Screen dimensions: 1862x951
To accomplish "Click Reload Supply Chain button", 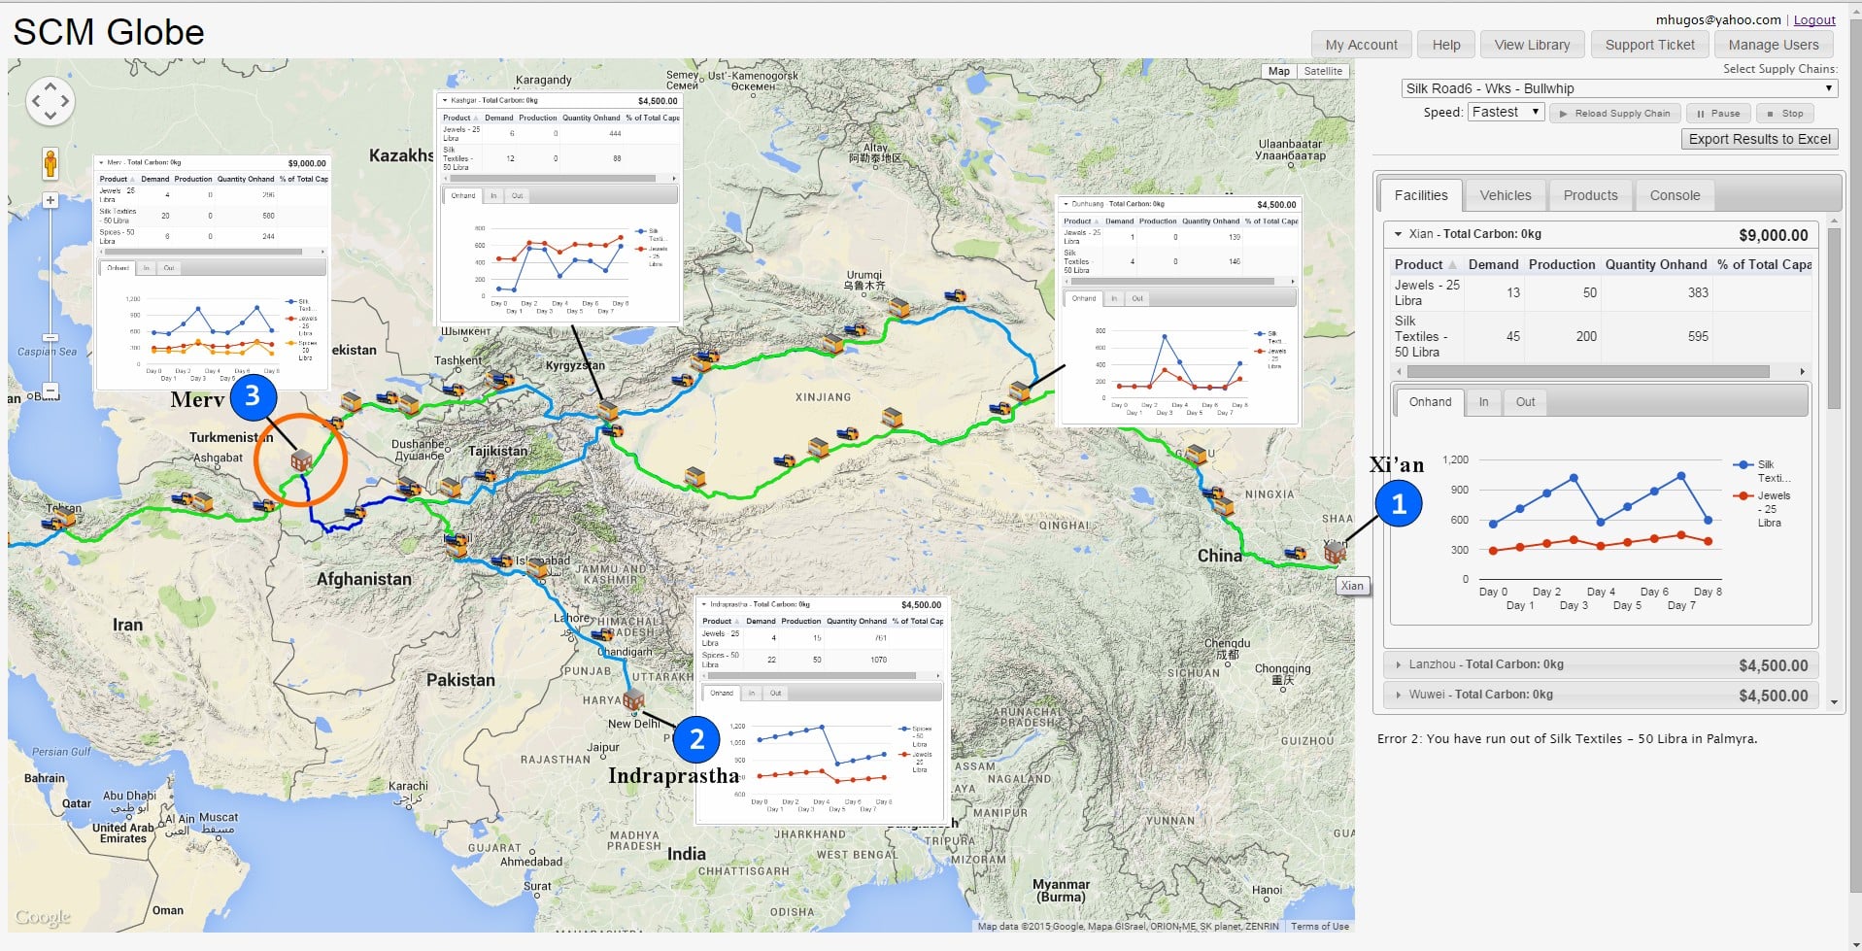I will tap(1614, 114).
